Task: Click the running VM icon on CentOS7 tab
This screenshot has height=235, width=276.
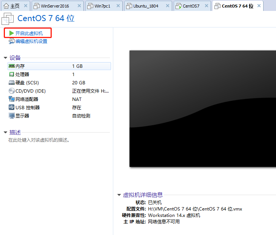Action: (179, 6)
